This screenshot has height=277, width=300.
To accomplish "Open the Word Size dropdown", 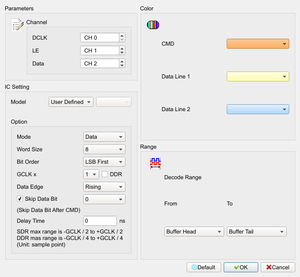I will click(104, 149).
